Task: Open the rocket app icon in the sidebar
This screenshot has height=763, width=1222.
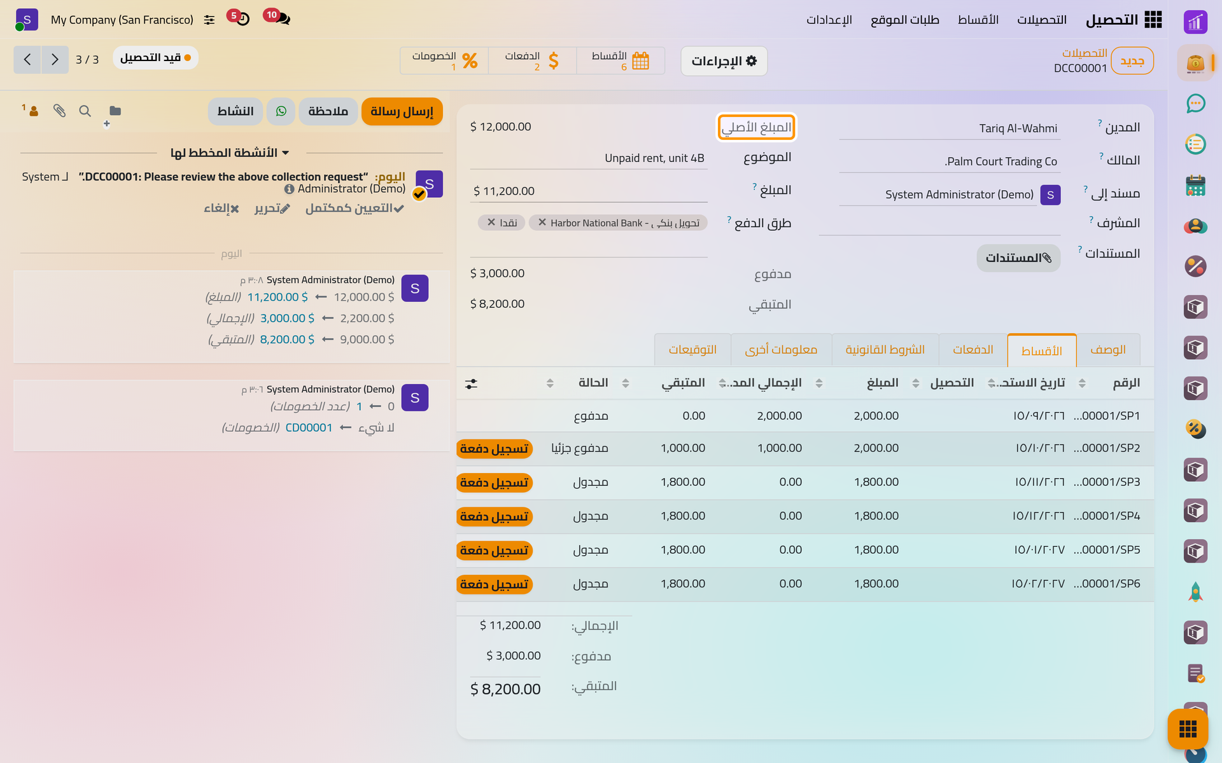Action: (x=1195, y=592)
